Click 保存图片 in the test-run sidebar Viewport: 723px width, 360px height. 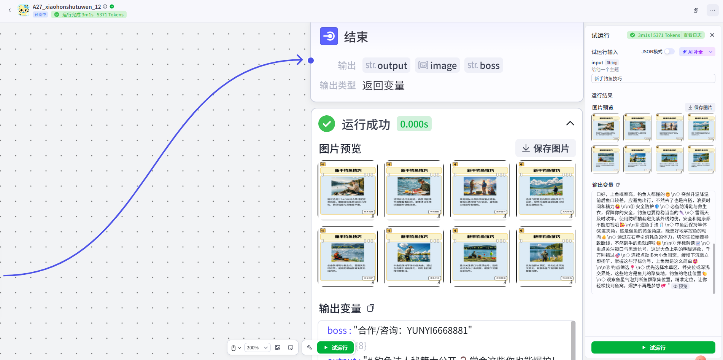click(700, 107)
